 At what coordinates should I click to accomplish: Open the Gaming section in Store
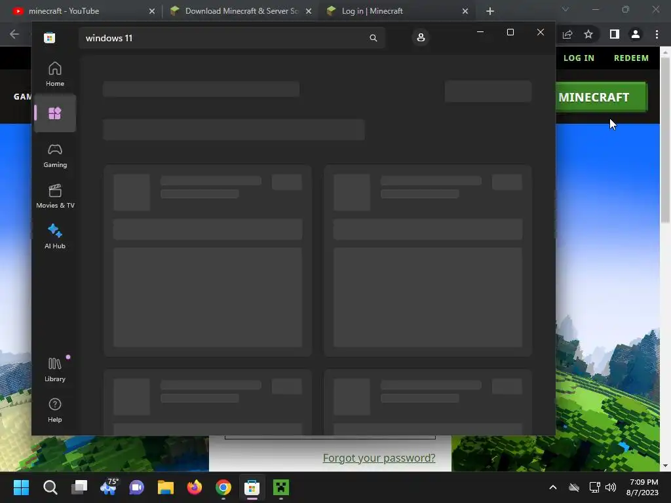coord(55,155)
